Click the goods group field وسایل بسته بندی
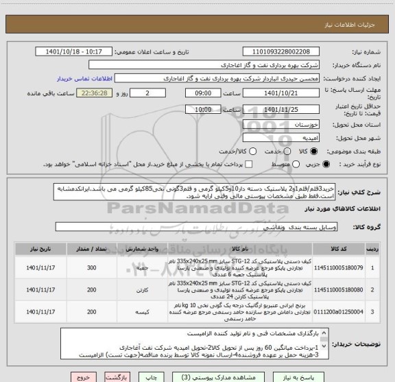Screen dimensions: 395x382 click(196, 227)
